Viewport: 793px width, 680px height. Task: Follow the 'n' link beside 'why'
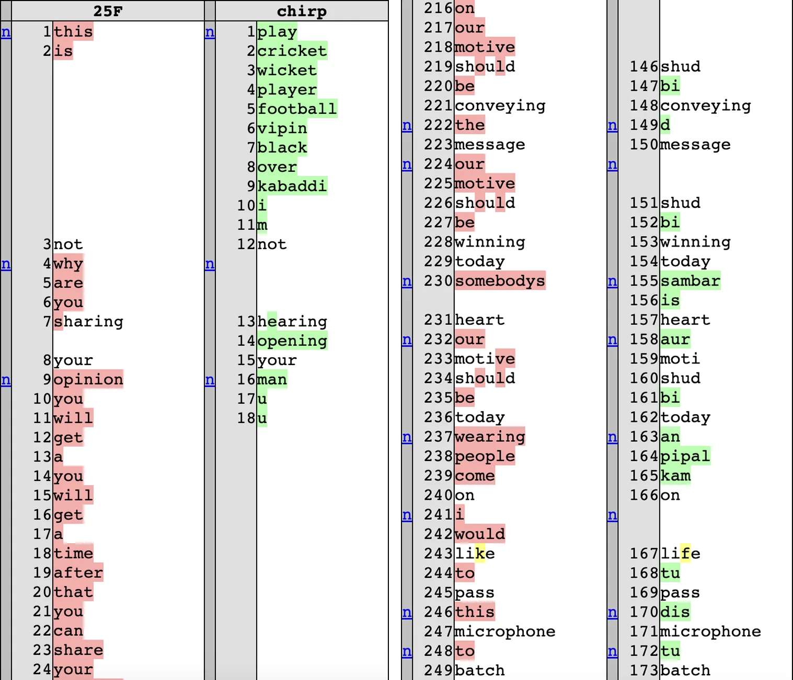(6, 264)
